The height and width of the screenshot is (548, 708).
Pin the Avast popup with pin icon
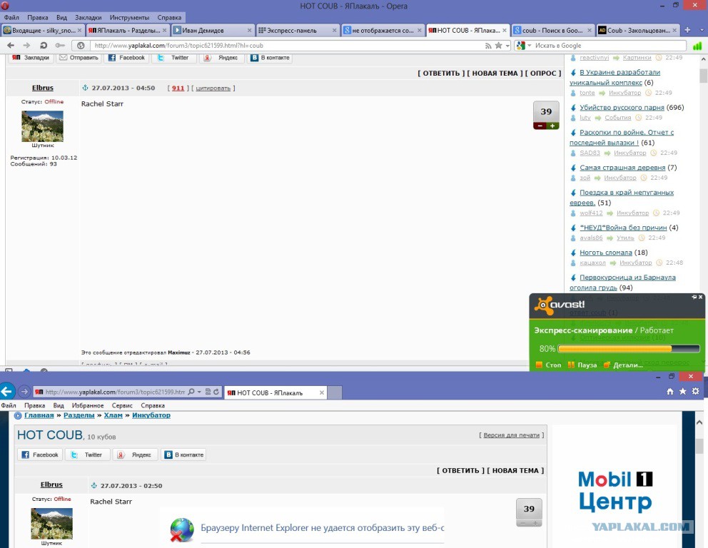pos(694,297)
